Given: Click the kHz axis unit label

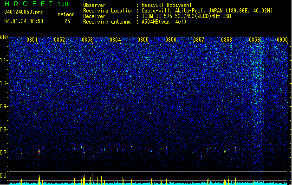Looking at the screenshot, I should [x=4, y=37].
